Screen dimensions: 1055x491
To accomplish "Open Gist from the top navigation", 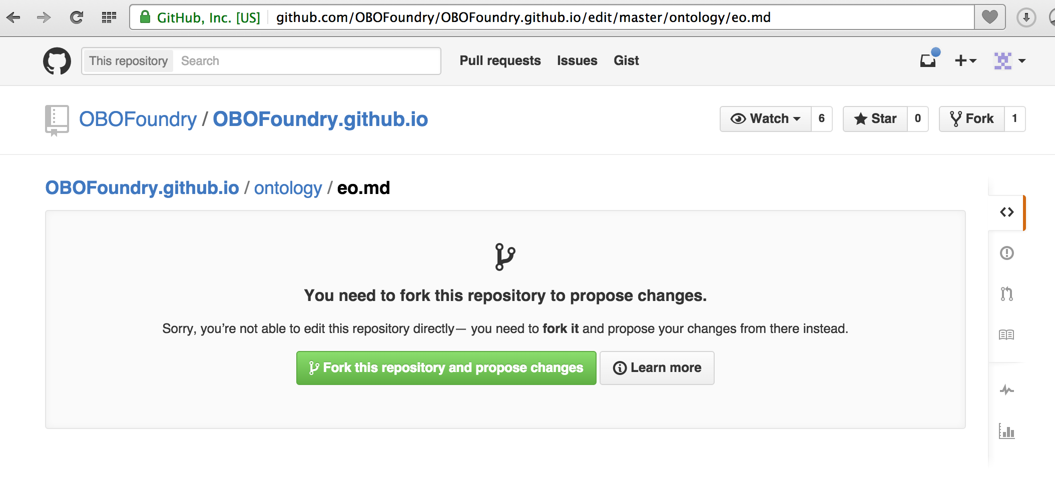I will coord(626,61).
